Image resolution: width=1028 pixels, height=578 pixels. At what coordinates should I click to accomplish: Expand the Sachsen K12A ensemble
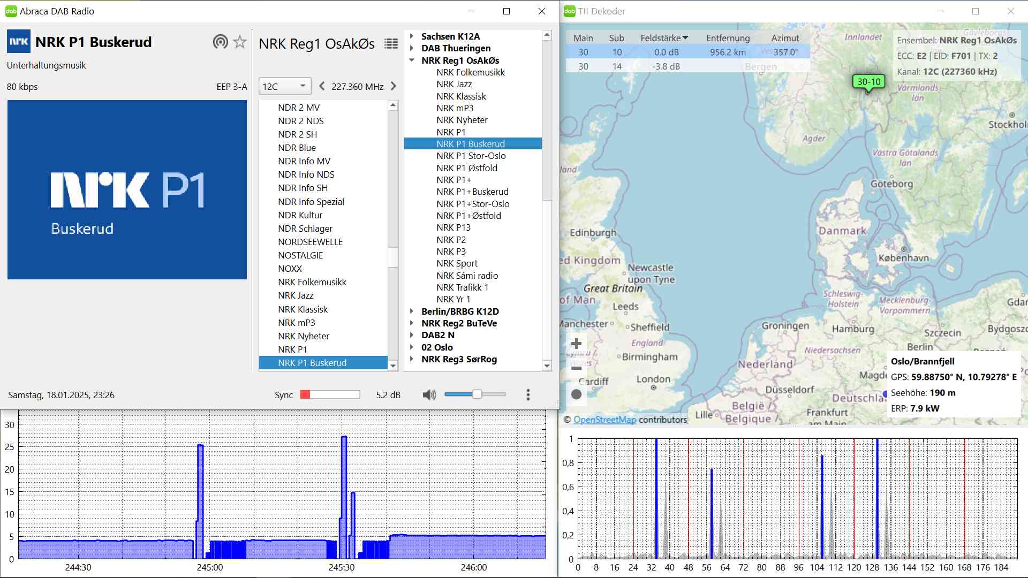412,36
